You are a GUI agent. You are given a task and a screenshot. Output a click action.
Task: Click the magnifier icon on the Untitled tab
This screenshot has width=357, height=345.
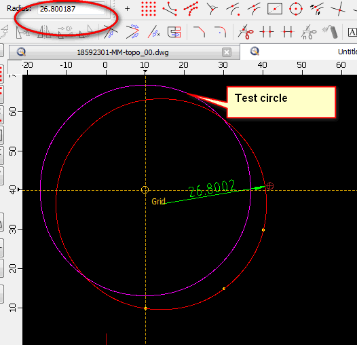(x=255, y=51)
